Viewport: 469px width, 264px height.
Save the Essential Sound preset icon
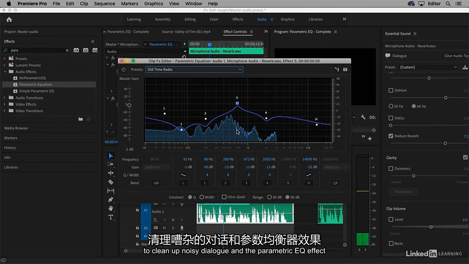(465, 67)
